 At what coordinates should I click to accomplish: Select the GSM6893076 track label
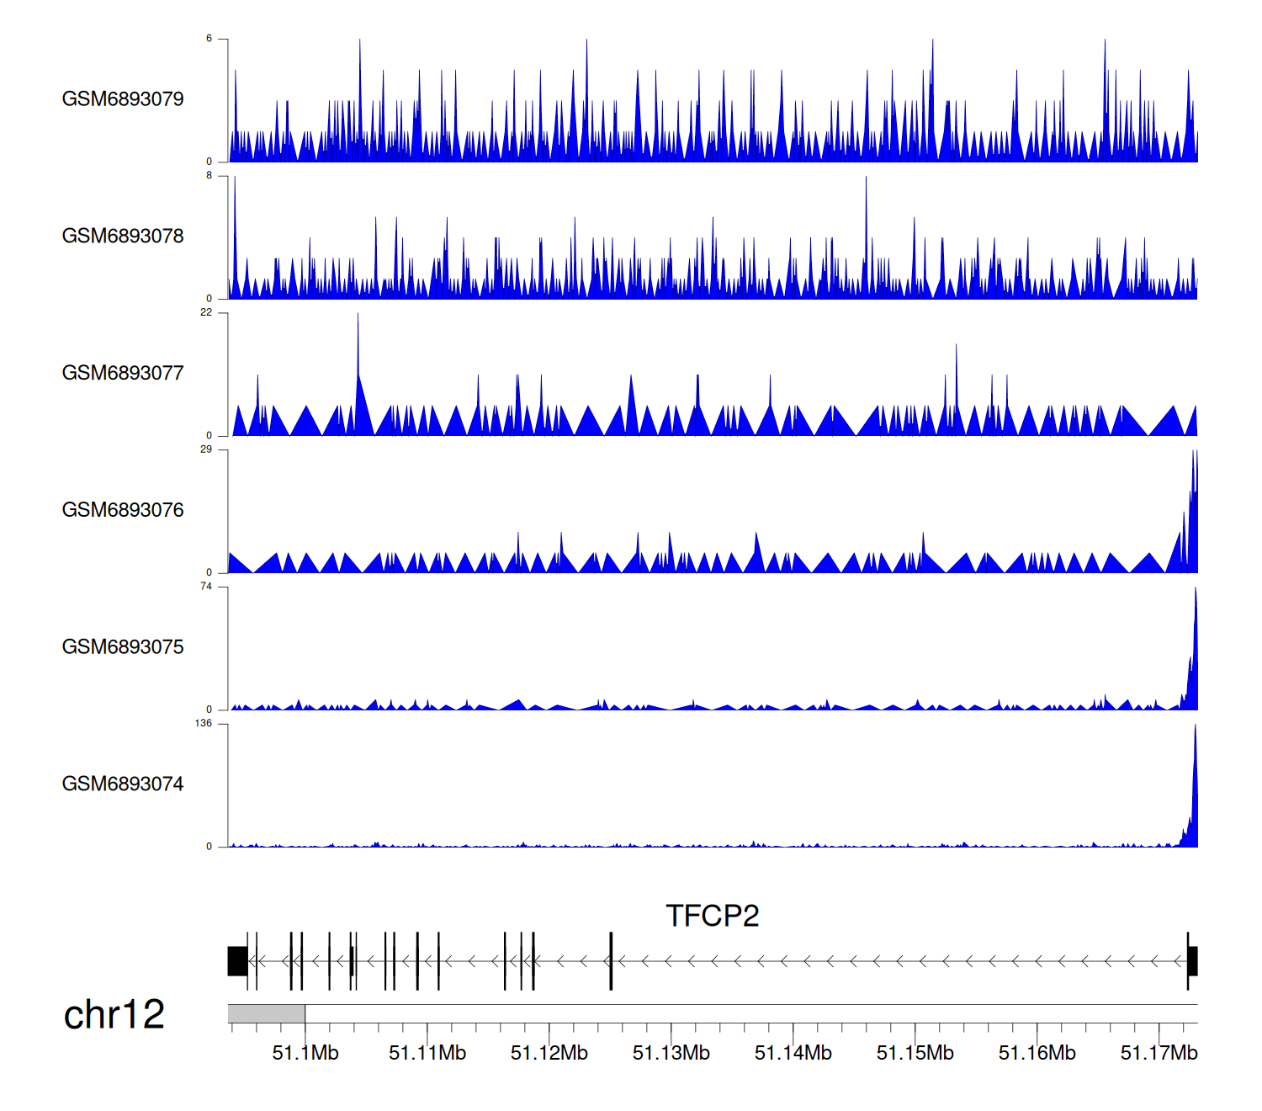point(123,510)
